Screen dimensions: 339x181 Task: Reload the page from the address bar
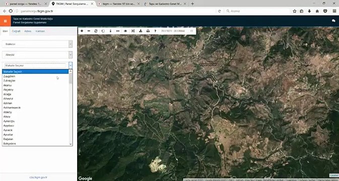click(219, 11)
